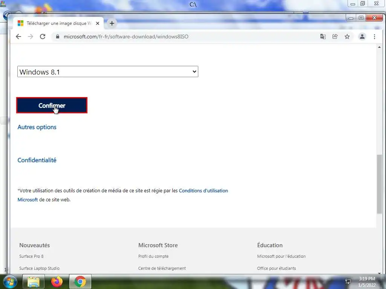Viewport: 386px width, 289px height.
Task: Open the Chrome three-dot menu
Action: tap(374, 37)
